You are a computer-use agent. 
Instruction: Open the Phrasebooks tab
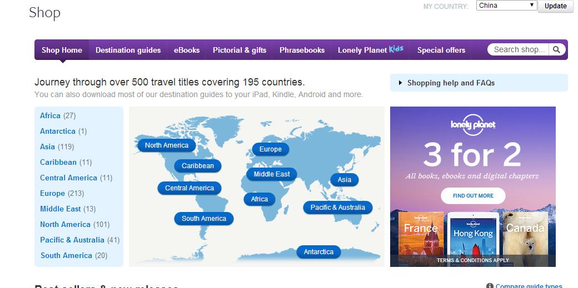click(x=302, y=50)
